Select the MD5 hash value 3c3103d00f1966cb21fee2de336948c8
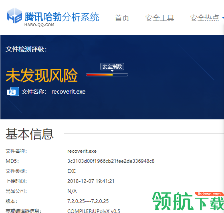 [111, 161]
